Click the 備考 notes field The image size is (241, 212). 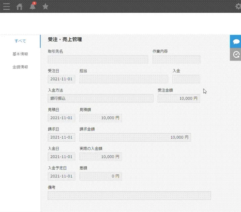tap(129, 196)
